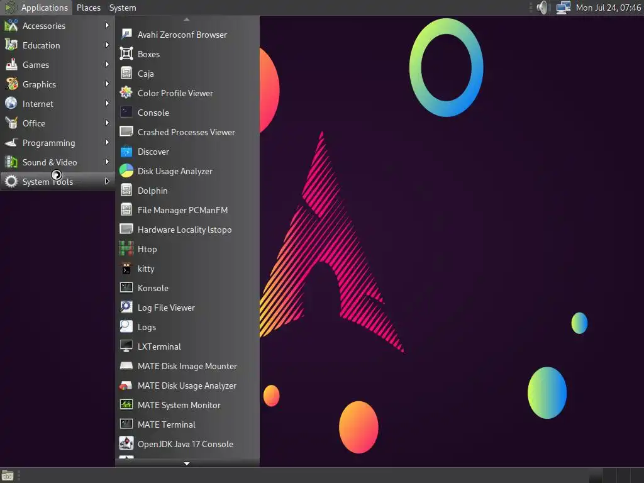Viewport: 644px width, 483px height.
Task: Expand the Graphics submenu arrow
Action: pos(107,84)
